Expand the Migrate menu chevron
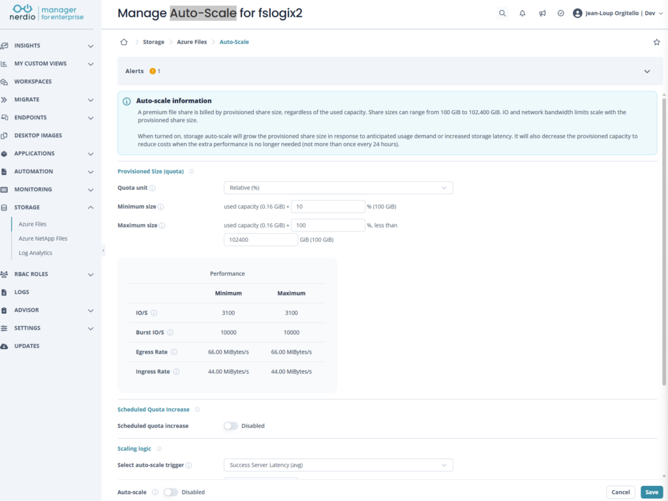The height and width of the screenshot is (501, 668). (90, 100)
